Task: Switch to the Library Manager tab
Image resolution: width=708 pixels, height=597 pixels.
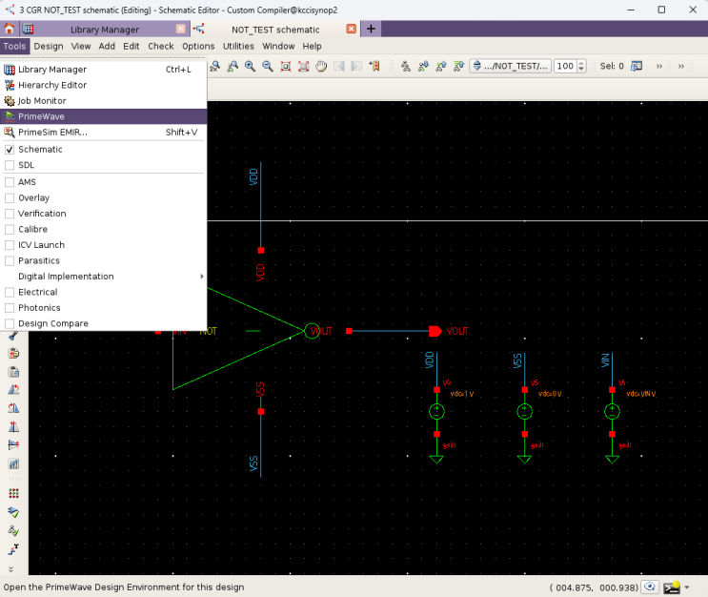Action: point(105,30)
